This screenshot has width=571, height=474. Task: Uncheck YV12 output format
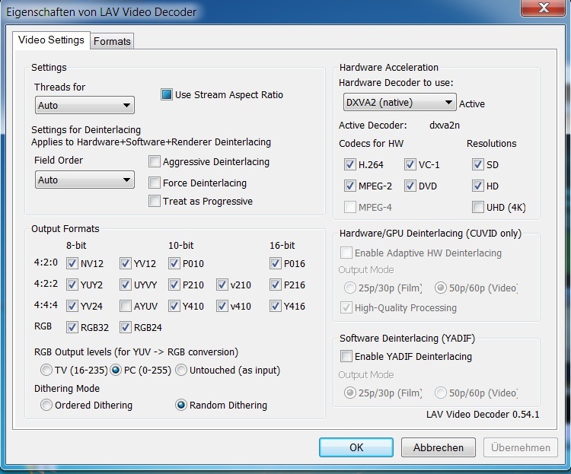click(x=126, y=263)
